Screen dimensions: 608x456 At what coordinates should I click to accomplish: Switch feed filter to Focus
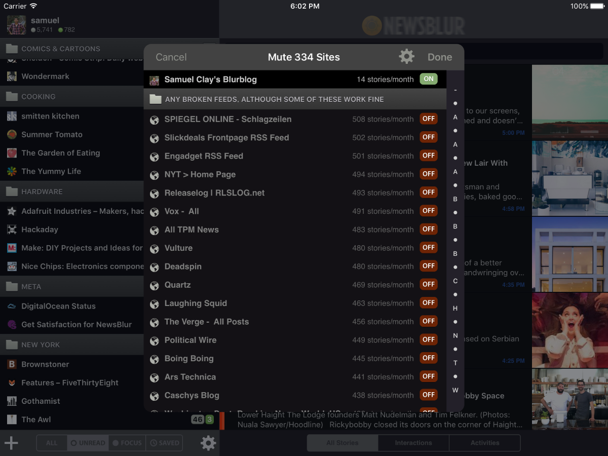128,443
